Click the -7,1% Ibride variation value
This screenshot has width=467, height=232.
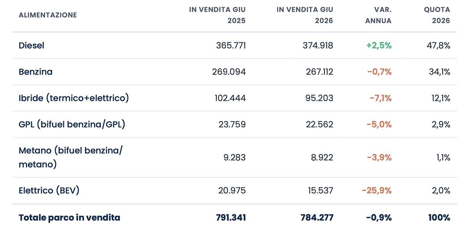tap(381, 98)
